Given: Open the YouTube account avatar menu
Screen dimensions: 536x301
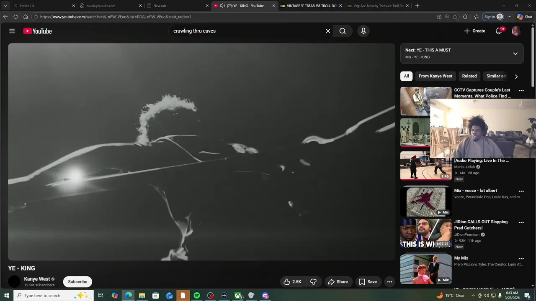Looking at the screenshot, I should [x=516, y=31].
